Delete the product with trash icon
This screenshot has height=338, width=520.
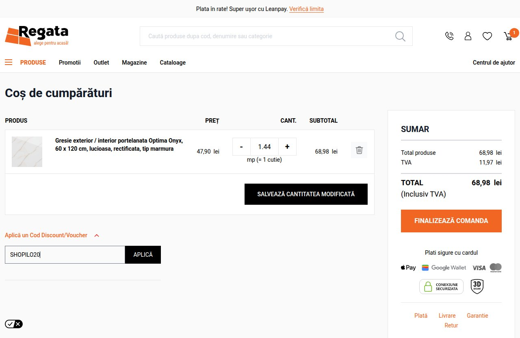click(359, 150)
